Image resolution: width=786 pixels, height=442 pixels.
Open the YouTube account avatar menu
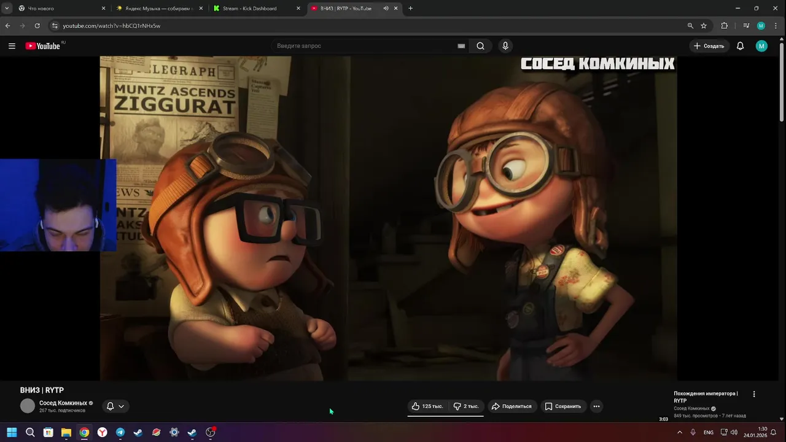[761, 46]
